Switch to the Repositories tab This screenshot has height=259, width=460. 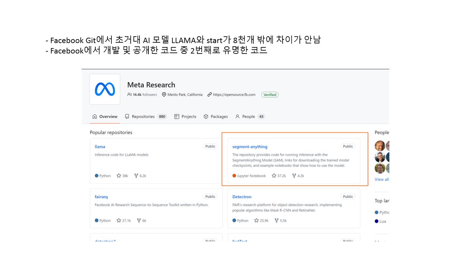tap(146, 117)
